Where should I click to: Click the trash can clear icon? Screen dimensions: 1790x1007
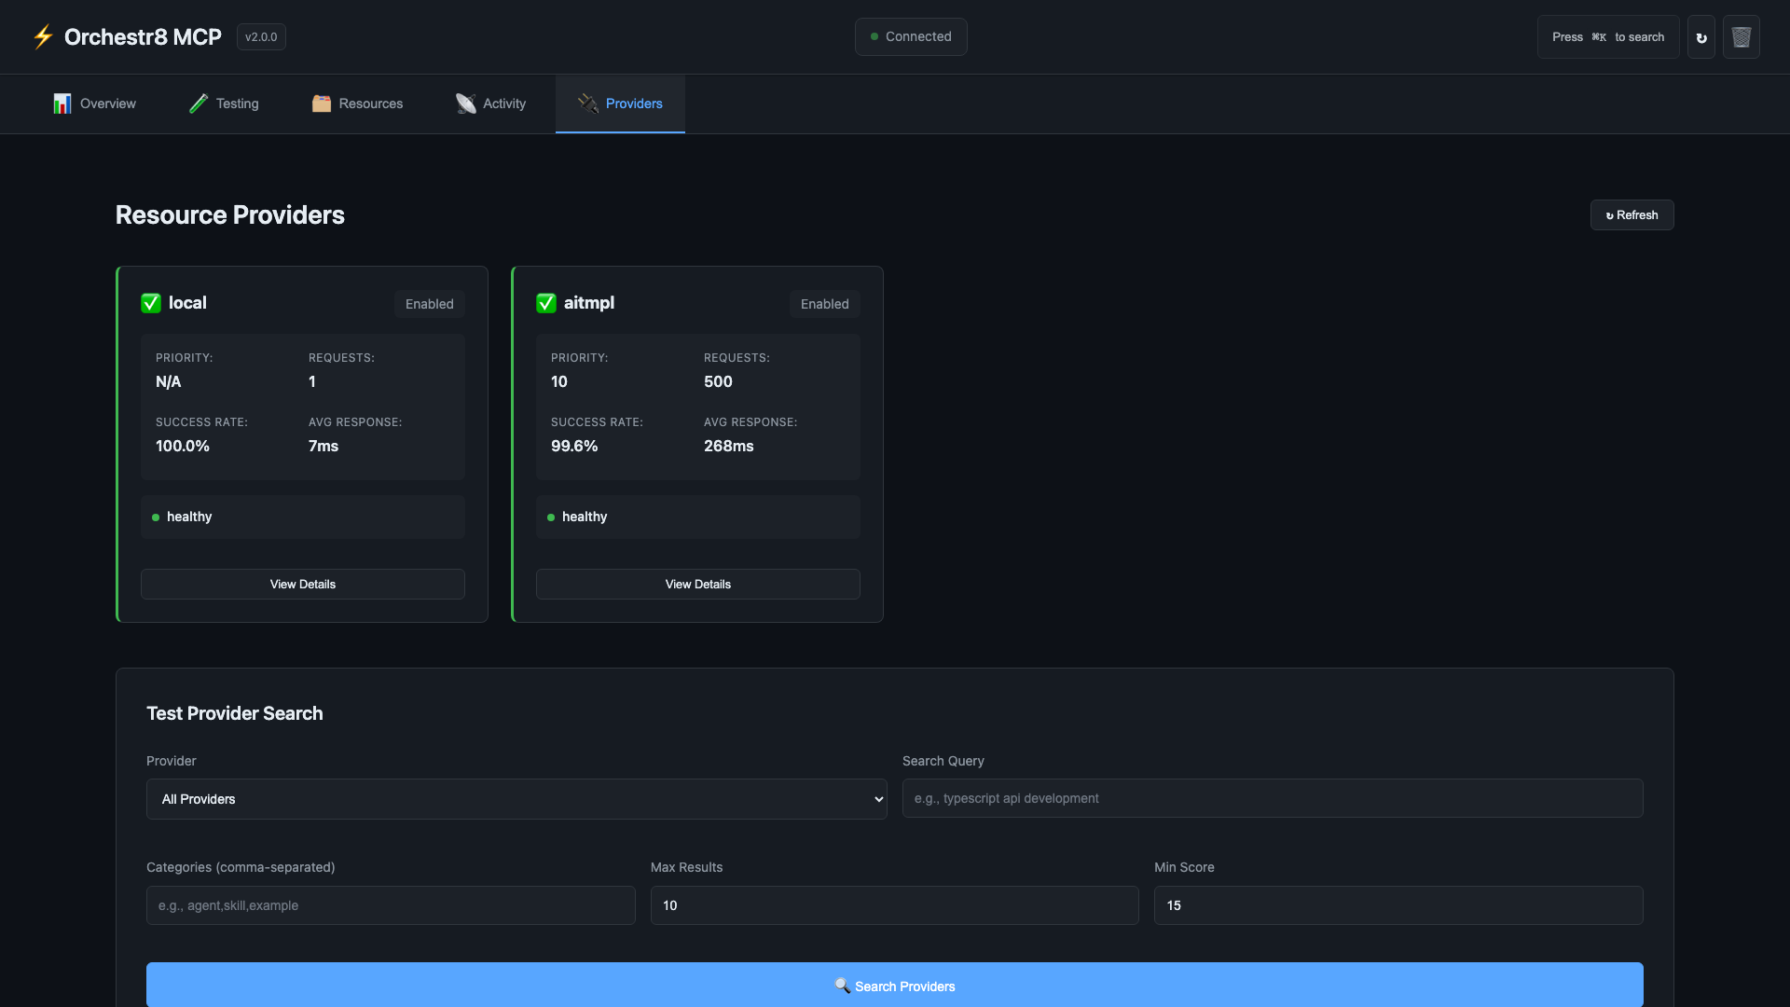coord(1742,37)
